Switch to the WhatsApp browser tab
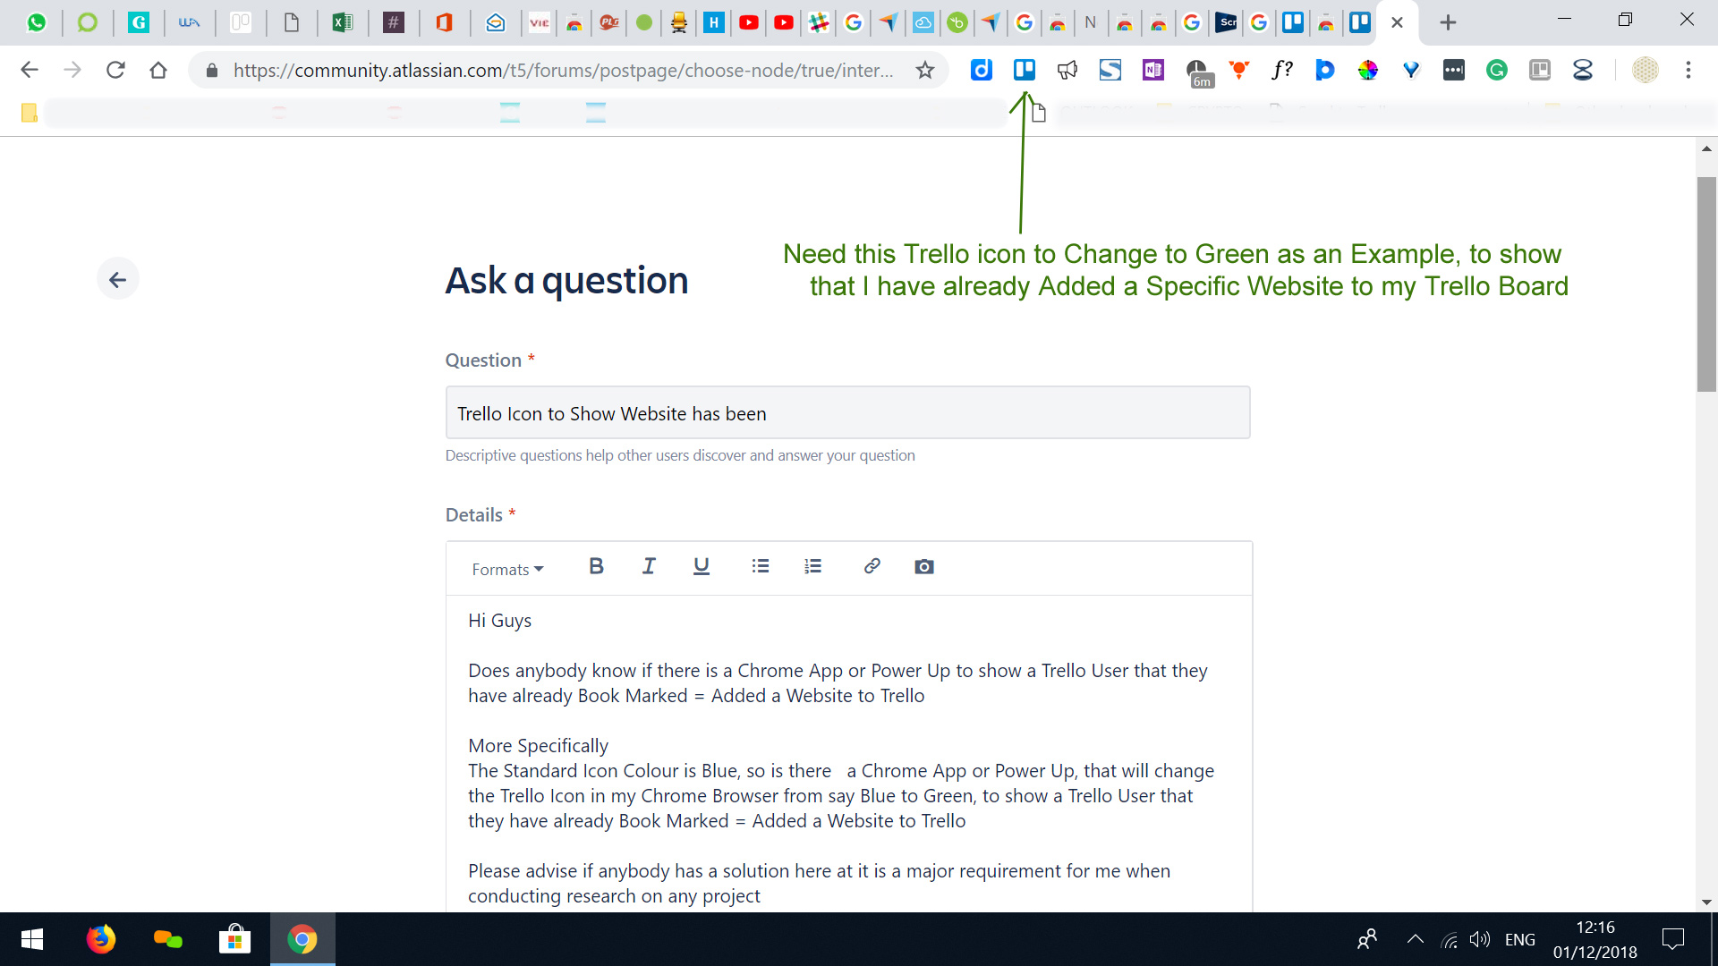Viewport: 1718px width, 966px height. pyautogui.click(x=37, y=22)
